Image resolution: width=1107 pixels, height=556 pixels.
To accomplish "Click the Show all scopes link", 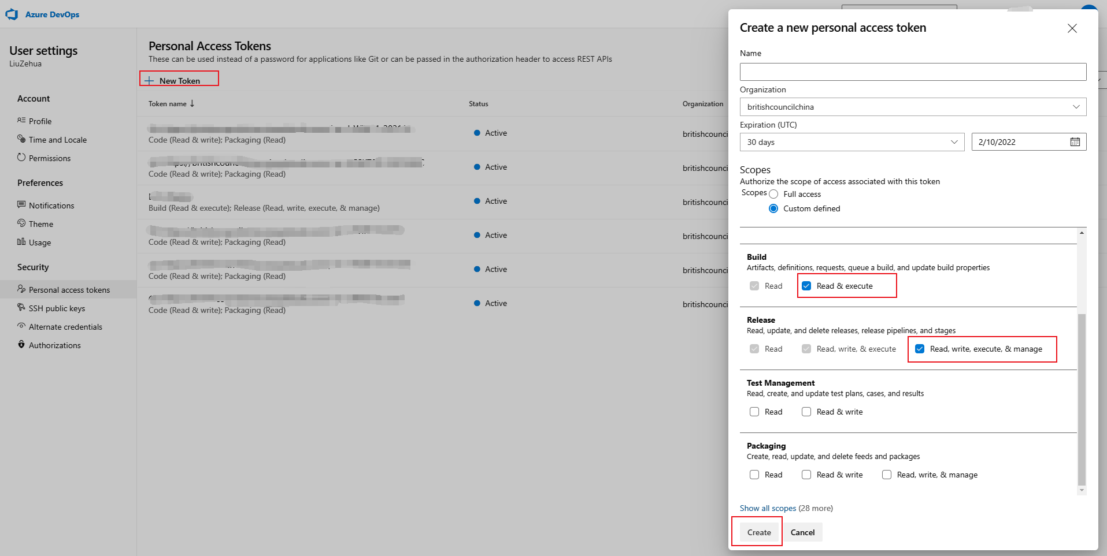I will pos(768,508).
